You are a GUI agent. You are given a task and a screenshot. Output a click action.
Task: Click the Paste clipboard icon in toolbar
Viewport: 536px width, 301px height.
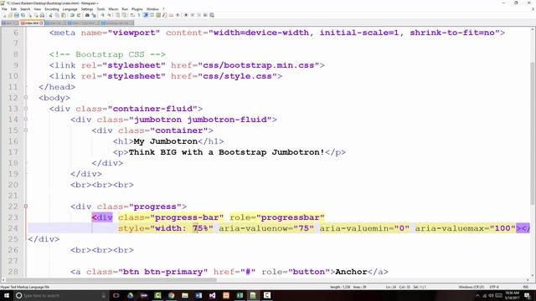coord(64,15)
